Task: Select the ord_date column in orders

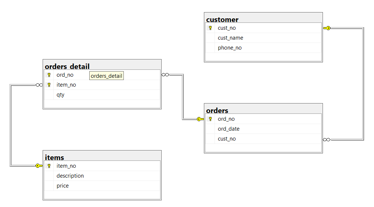Action: tap(229, 129)
